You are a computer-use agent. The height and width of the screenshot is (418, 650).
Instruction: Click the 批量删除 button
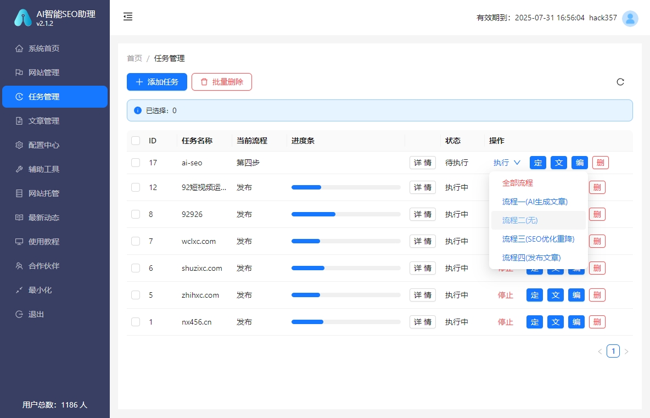222,82
